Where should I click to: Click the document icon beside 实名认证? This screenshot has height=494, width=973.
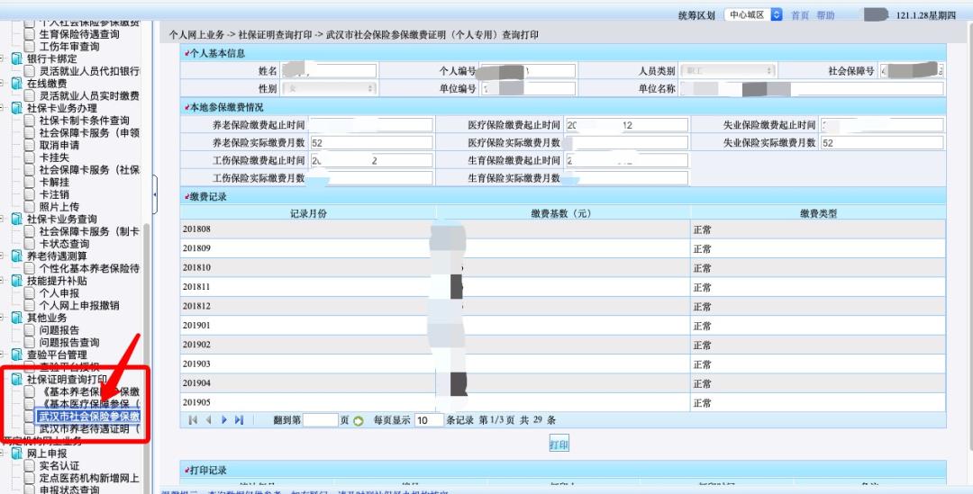click(x=30, y=465)
